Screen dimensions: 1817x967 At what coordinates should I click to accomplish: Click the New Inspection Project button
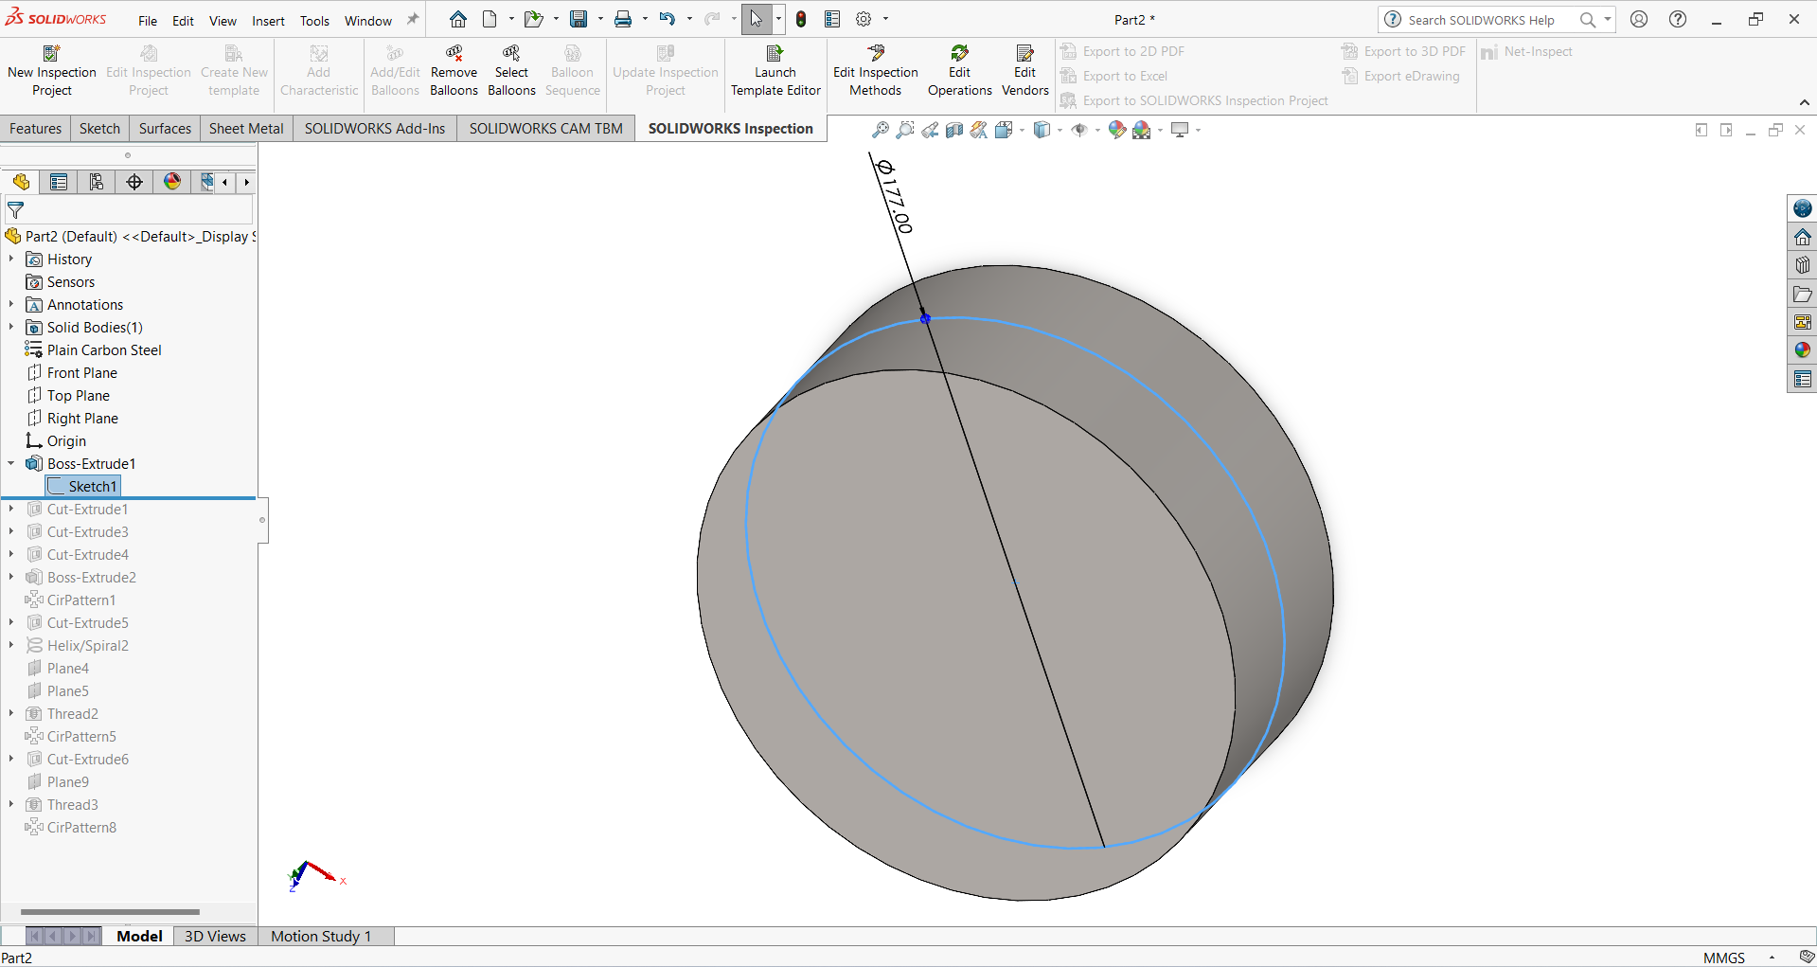(52, 68)
